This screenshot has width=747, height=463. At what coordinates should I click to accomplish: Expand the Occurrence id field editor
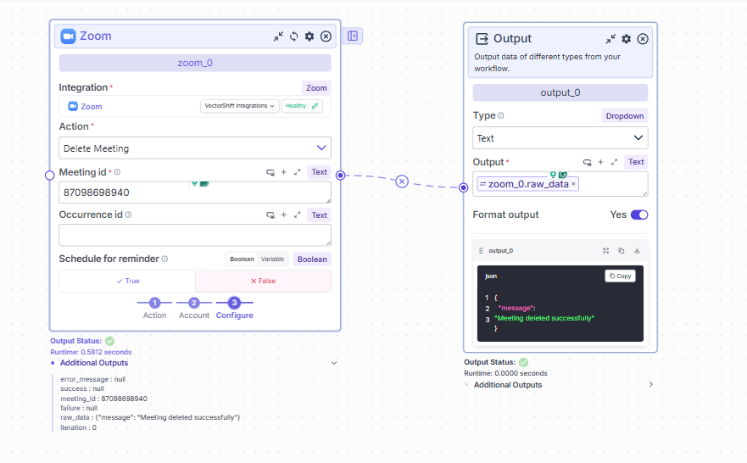coord(298,215)
